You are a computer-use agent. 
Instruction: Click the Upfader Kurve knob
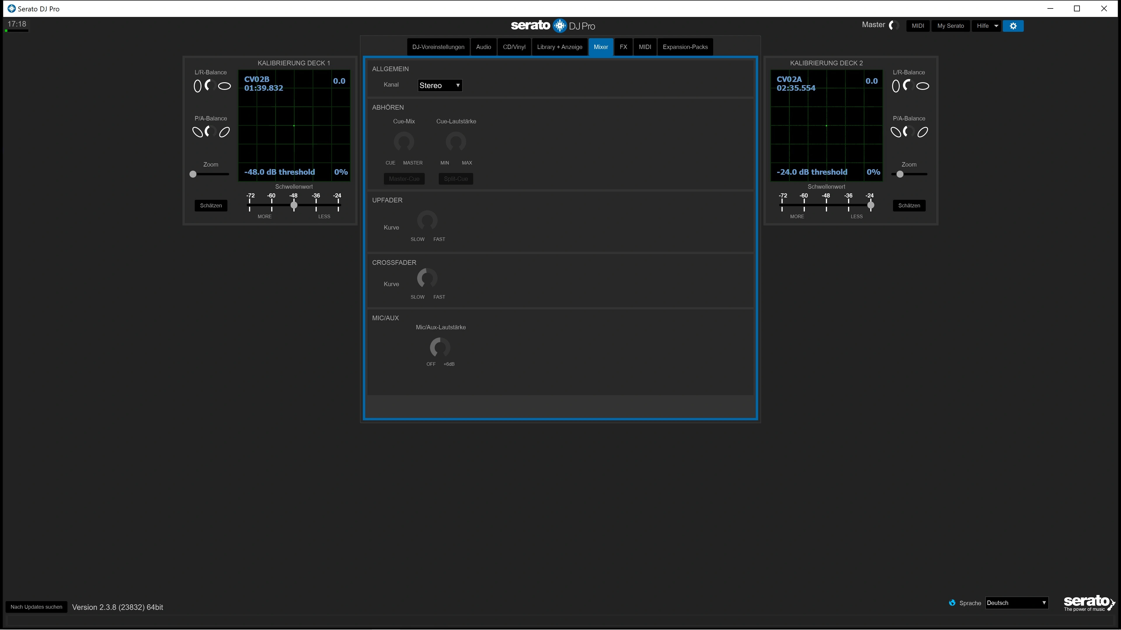pos(427,220)
